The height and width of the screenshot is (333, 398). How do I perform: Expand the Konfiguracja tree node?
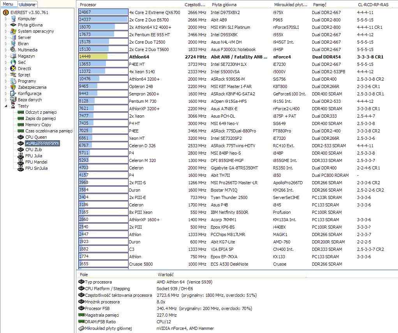pyautogui.click(x=6, y=93)
